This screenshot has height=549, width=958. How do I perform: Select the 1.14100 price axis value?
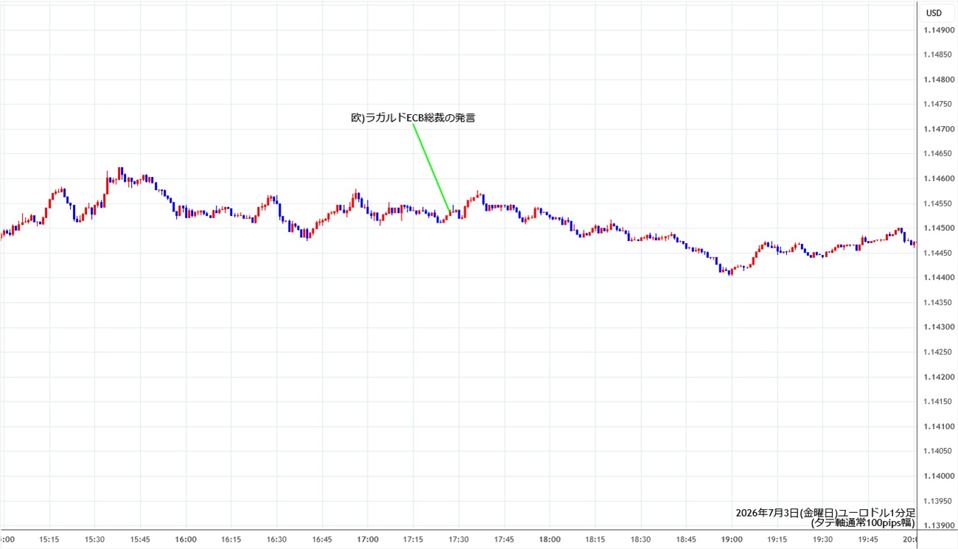tap(939, 427)
